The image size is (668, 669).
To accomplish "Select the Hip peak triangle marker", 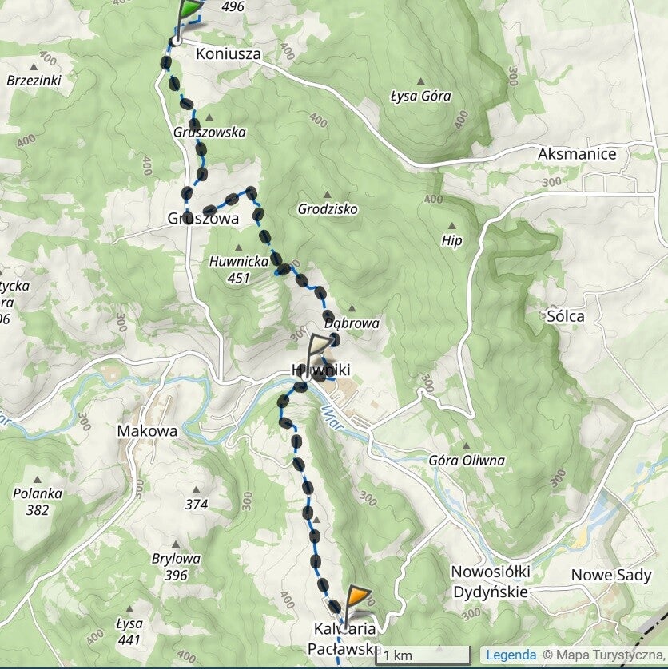I will pyautogui.click(x=452, y=226).
